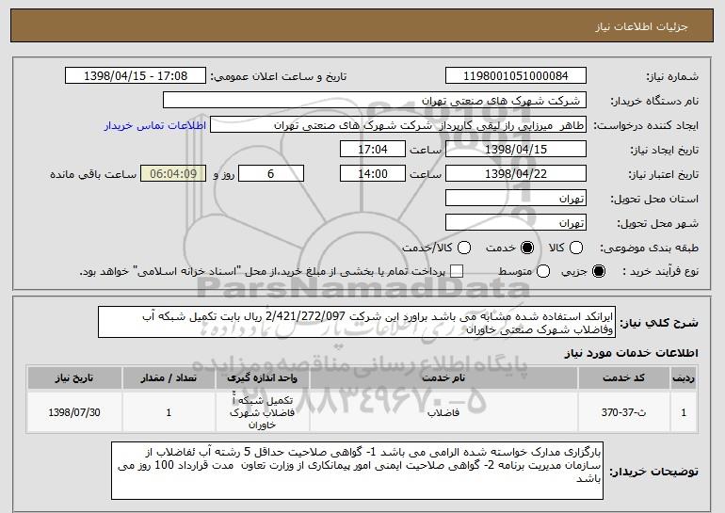The image size is (725, 513).
Task: Toggle the اسناد خزانه اسلامی payment checkbox
Action: [x=457, y=271]
